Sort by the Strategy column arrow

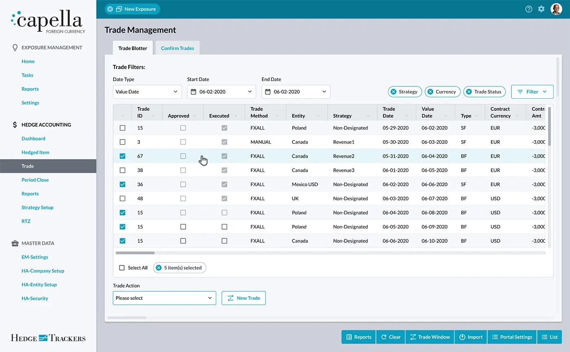[x=368, y=116]
